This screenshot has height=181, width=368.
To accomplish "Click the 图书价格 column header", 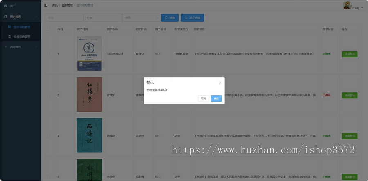I will [161, 29].
